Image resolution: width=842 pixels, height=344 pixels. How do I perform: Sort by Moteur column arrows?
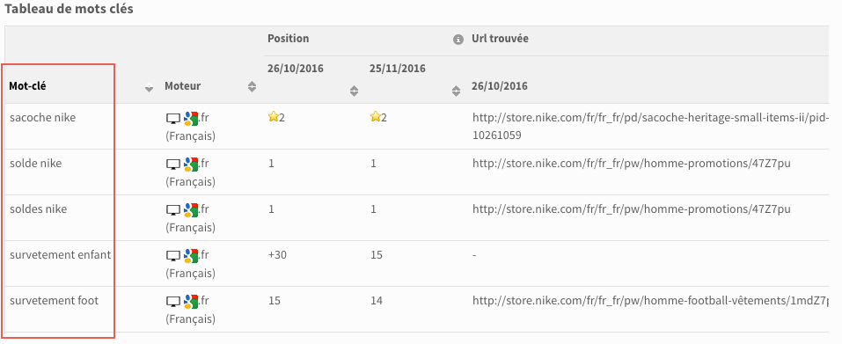(x=252, y=86)
